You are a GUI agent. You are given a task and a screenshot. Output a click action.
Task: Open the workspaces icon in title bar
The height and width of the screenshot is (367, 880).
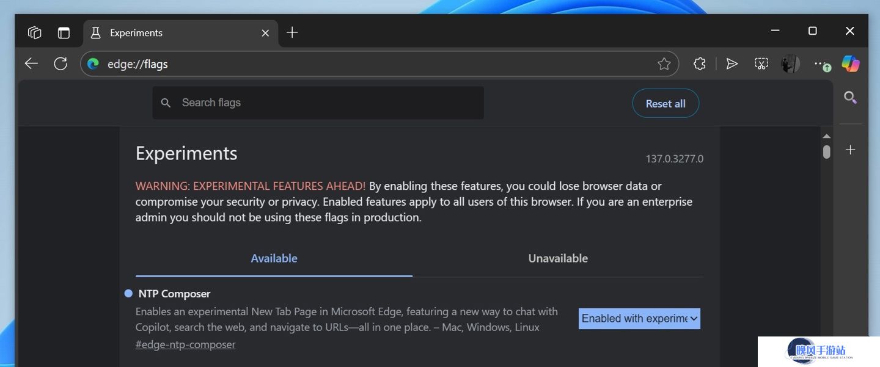click(x=35, y=32)
